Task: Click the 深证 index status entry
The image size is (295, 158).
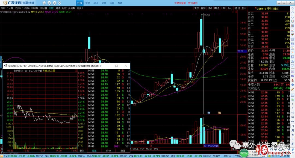Action: pos(64,156)
